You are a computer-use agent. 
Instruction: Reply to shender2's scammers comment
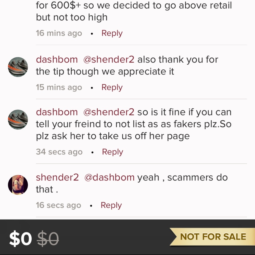point(111,205)
